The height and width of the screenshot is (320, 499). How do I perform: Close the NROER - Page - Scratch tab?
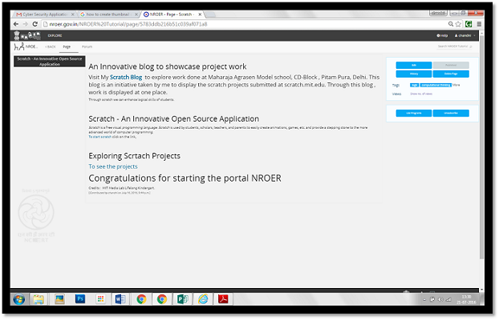coord(200,14)
